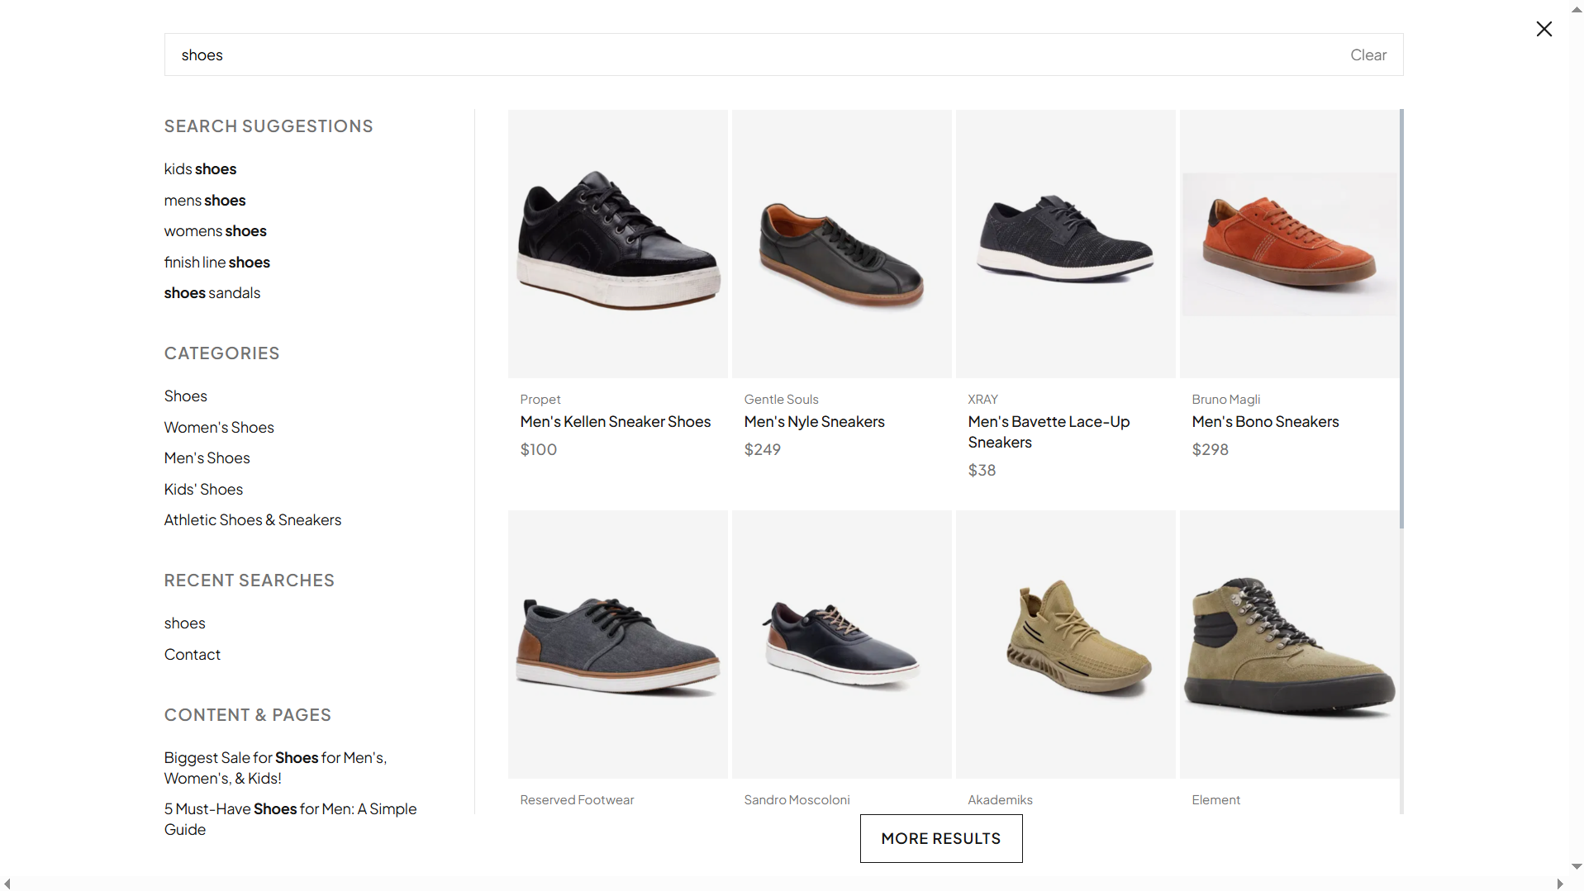Open XRAY Bavette sneaker image
Viewport: 1584px width, 891px height.
(1065, 244)
